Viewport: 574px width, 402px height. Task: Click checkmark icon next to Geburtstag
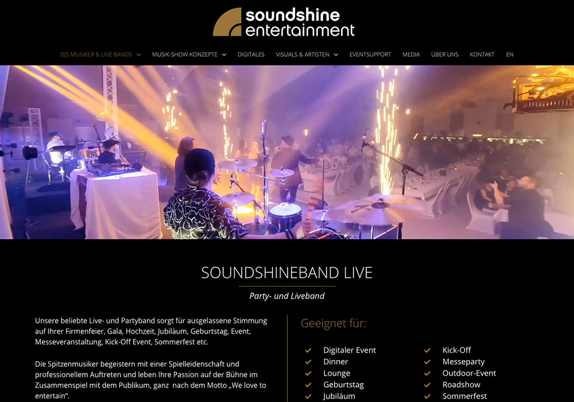coord(308,385)
